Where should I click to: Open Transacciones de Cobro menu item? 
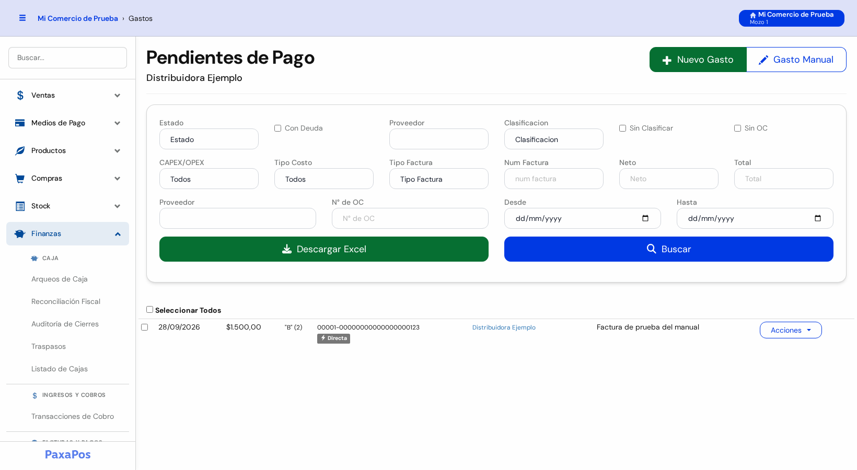[x=73, y=416]
